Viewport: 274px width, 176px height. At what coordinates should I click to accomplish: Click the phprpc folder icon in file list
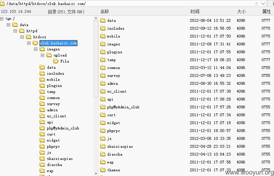(103, 131)
